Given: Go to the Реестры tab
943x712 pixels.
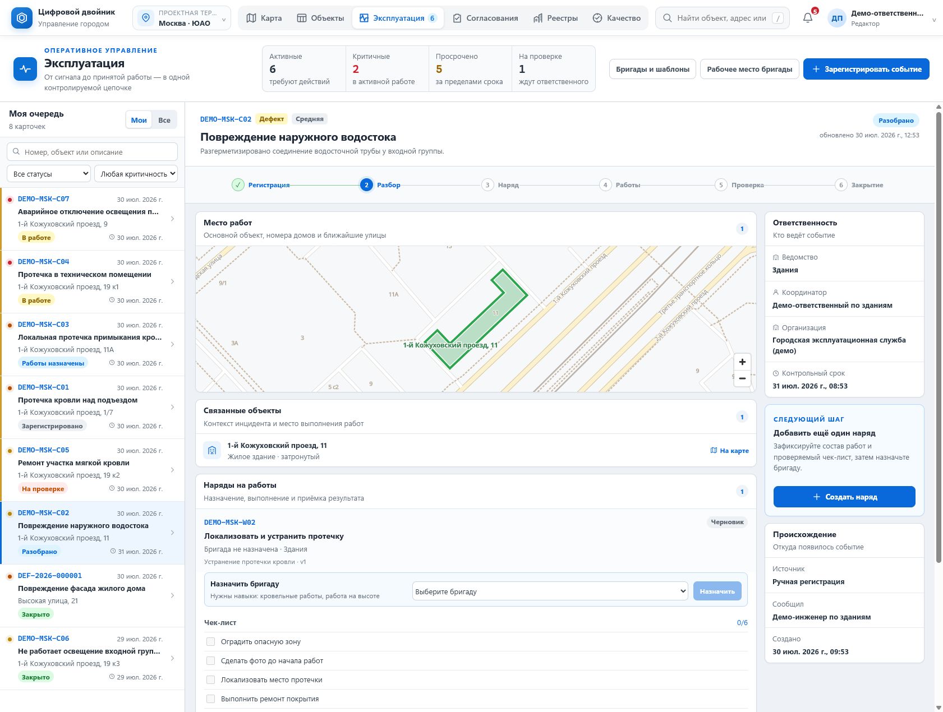Looking at the screenshot, I should tap(555, 18).
